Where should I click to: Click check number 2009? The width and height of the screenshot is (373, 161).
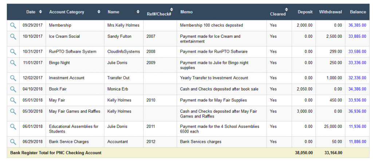click(x=151, y=63)
